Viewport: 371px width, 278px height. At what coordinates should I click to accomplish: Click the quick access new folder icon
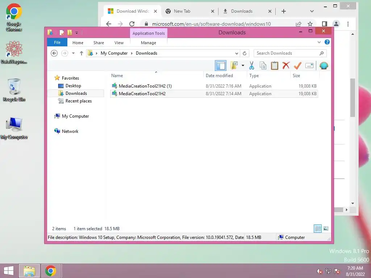[70, 32]
